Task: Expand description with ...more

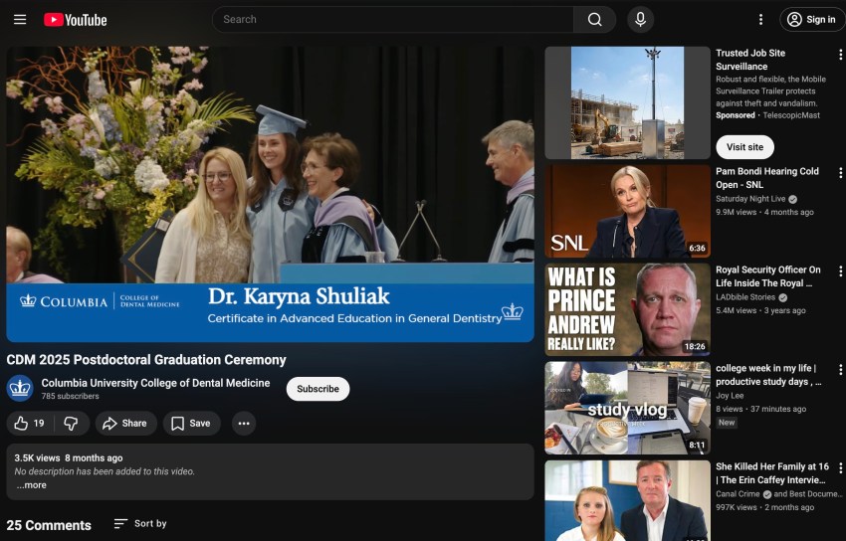Action: tap(31, 485)
